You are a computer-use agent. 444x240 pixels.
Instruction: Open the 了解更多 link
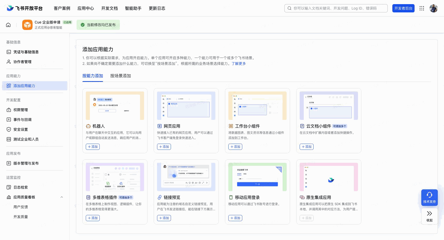click(239, 64)
